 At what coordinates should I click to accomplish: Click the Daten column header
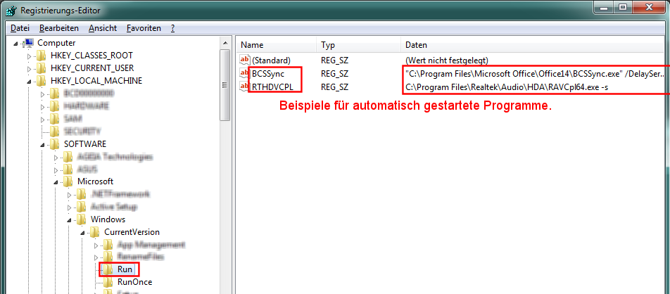(x=493, y=44)
